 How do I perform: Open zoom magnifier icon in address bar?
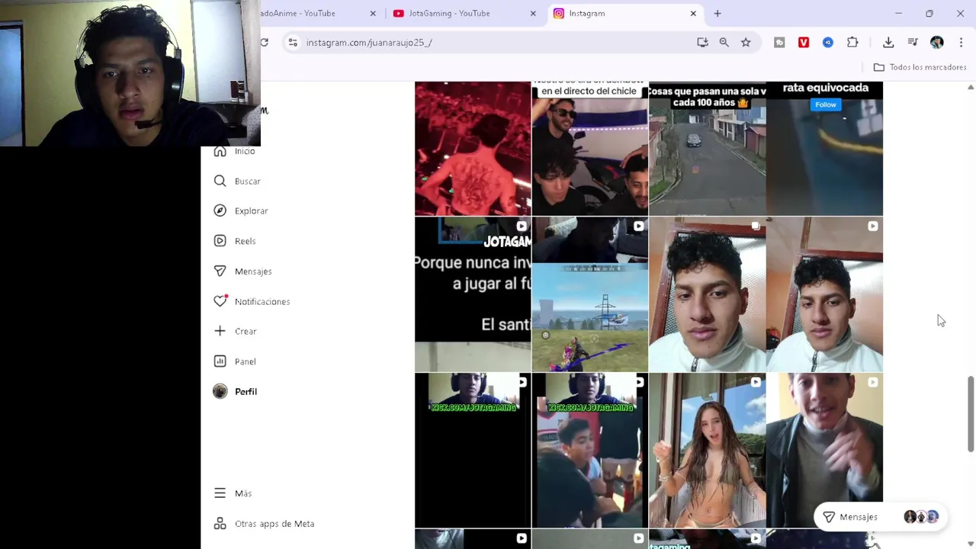[724, 43]
